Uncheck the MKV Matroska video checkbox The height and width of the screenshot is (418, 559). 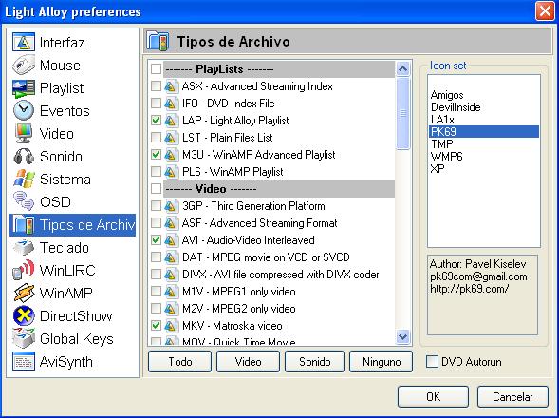point(156,325)
